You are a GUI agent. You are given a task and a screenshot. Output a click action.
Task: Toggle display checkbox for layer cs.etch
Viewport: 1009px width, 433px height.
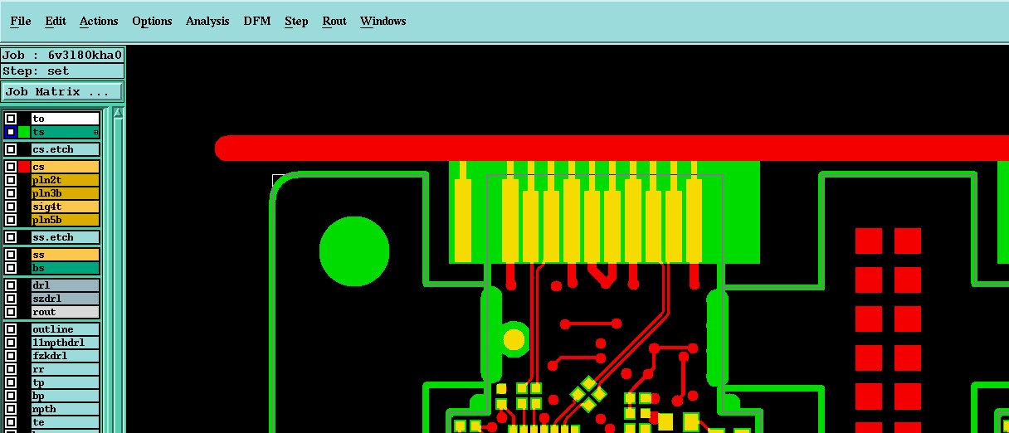pos(11,149)
